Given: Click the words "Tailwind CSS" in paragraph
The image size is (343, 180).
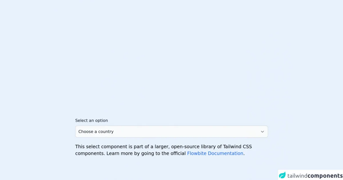Looking at the screenshot, I should click(x=238, y=147).
